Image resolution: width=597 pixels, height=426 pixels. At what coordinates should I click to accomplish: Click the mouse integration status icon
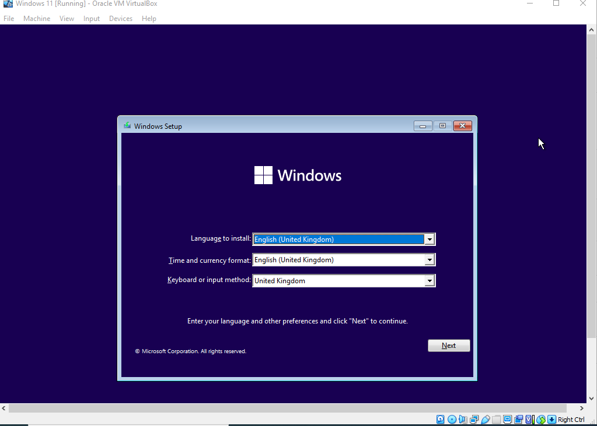pyautogui.click(x=540, y=419)
